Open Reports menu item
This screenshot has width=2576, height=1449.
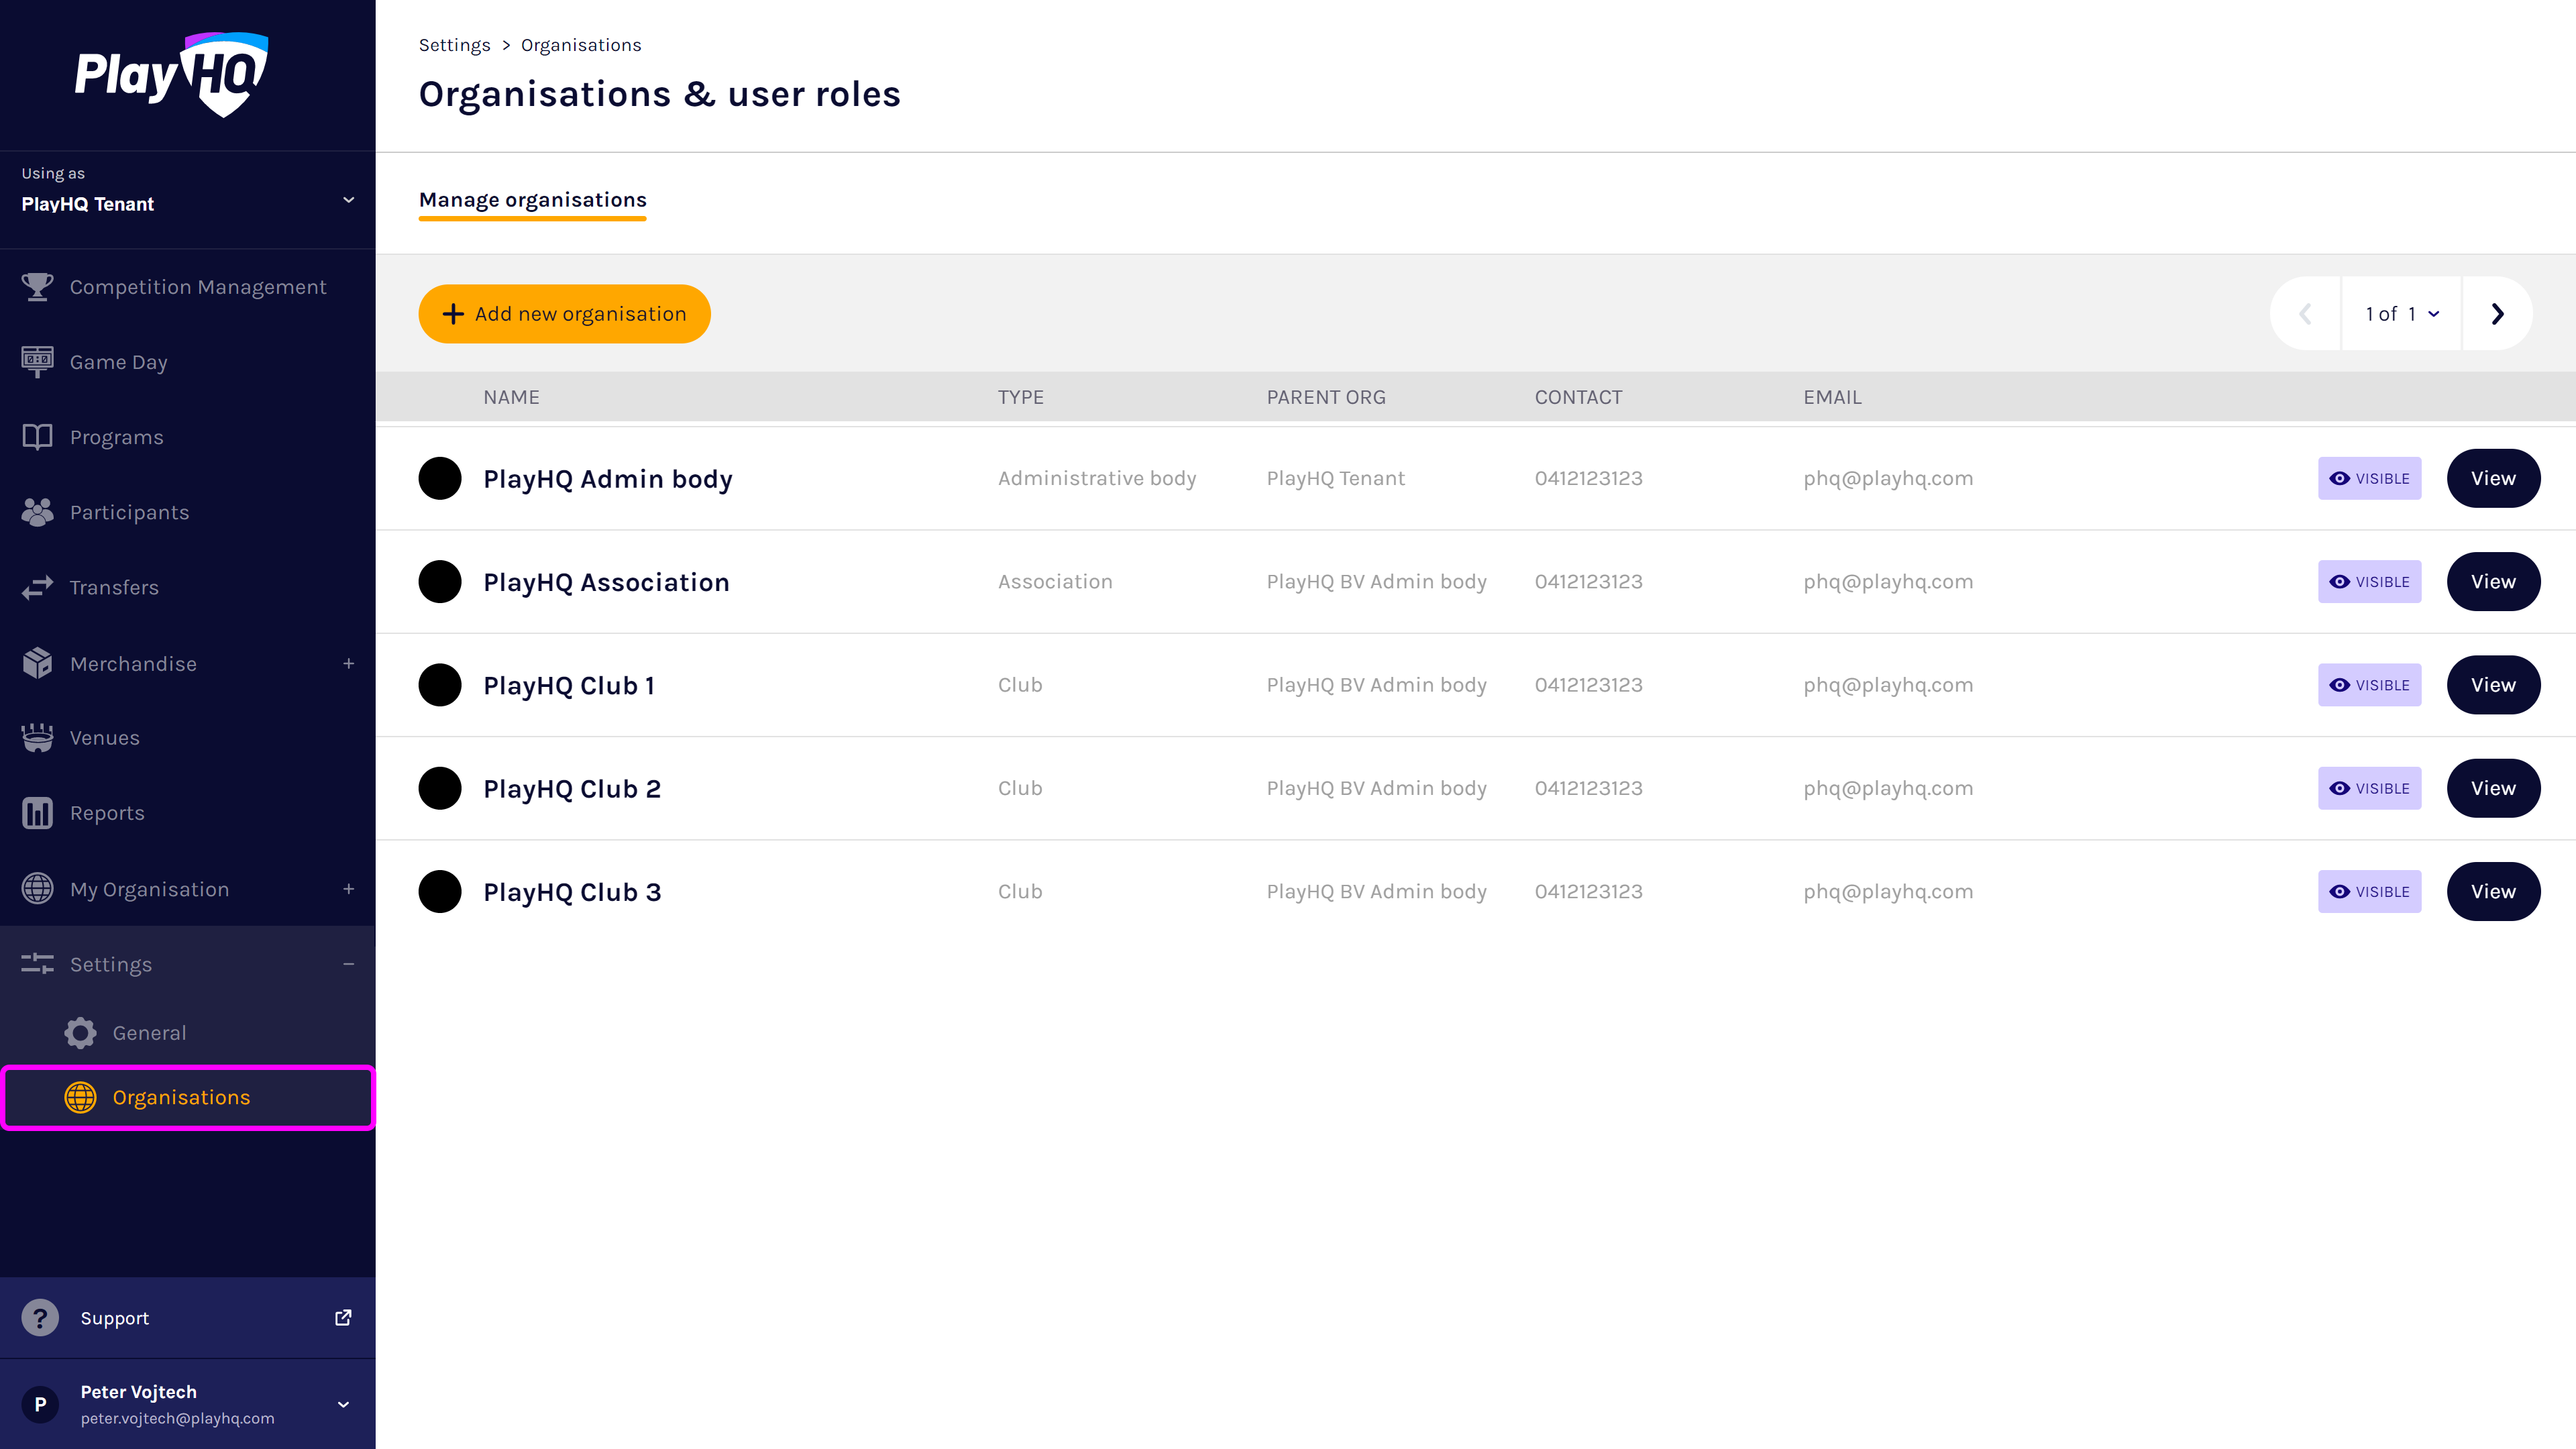point(188,813)
